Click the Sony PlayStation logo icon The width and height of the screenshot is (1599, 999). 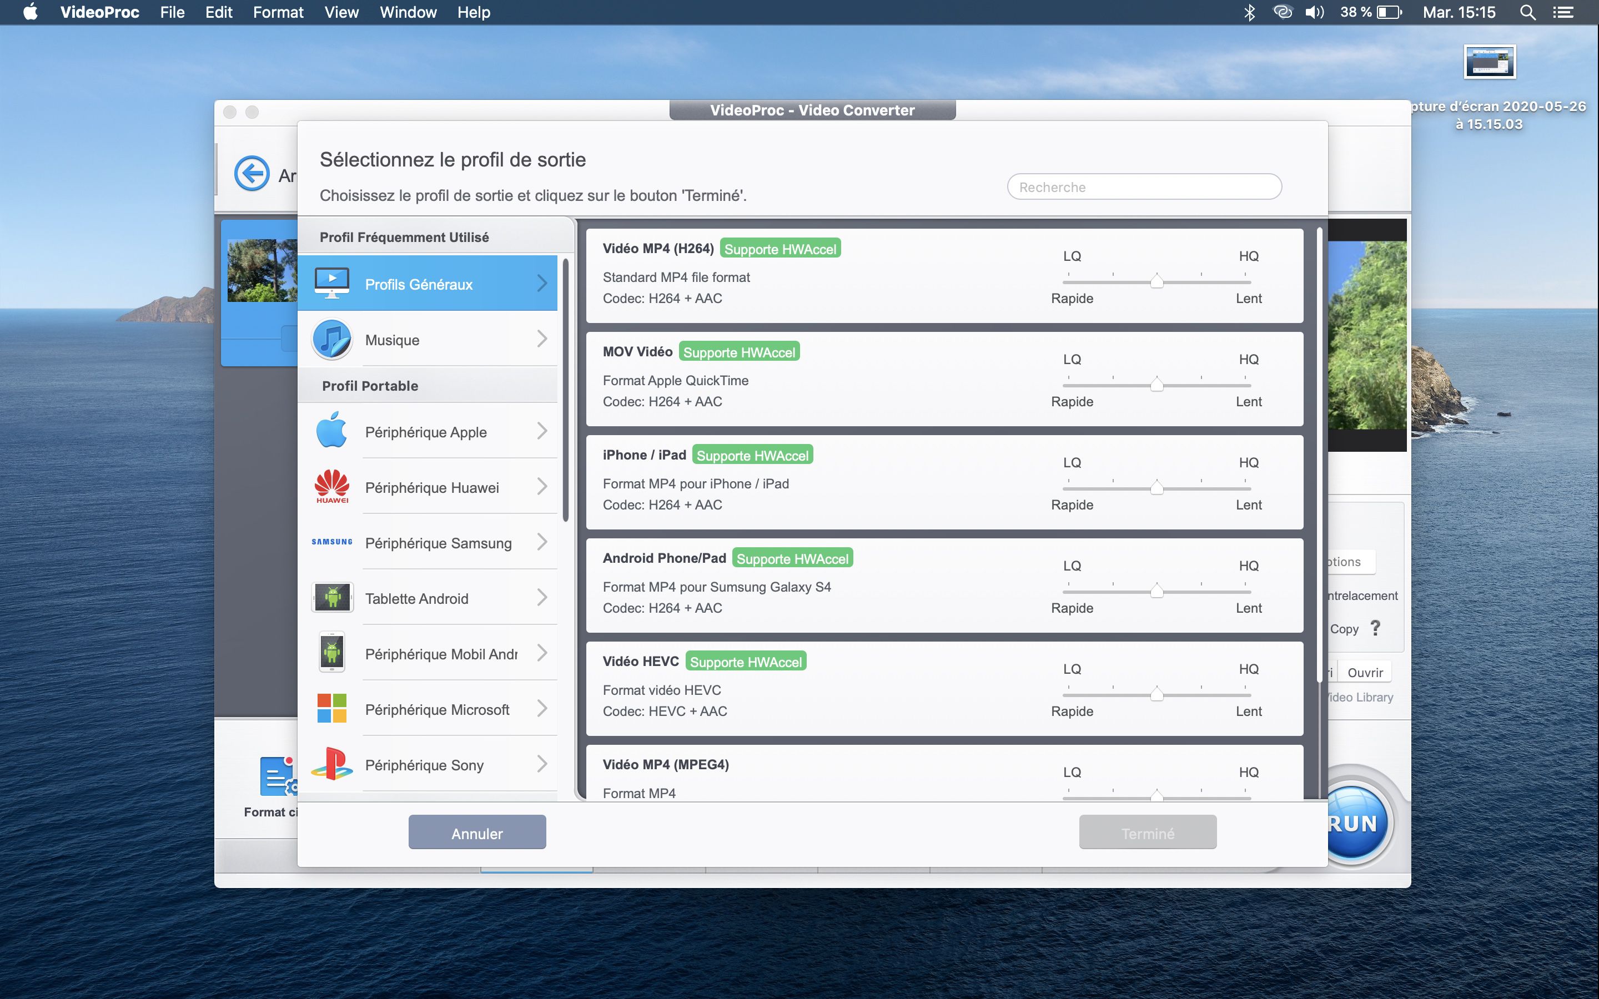pos(331,764)
